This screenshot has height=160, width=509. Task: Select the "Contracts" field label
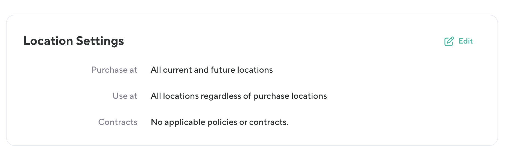click(x=118, y=122)
